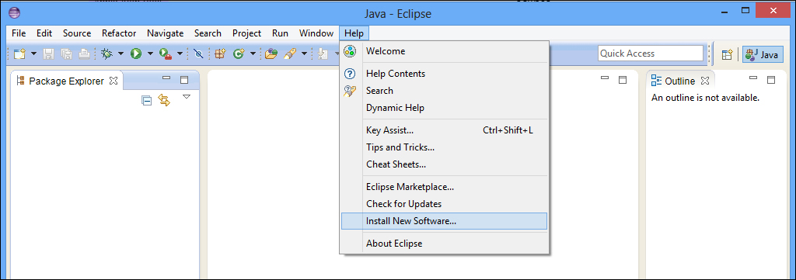Image resolution: width=796 pixels, height=280 pixels.
Task: Open the File menu
Action: [19, 33]
